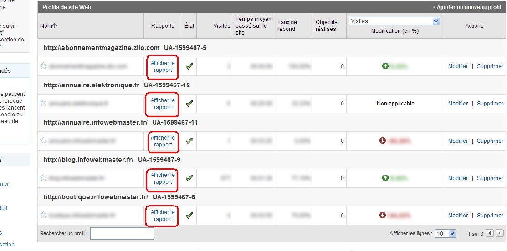Sort profiles by Nom column header
This screenshot has width=507, height=251.
(x=48, y=26)
